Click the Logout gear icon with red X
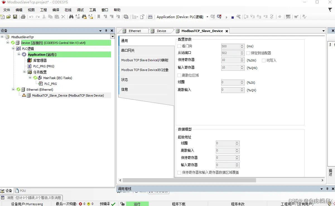The image size is (335, 206). pyautogui.click(x=219, y=17)
